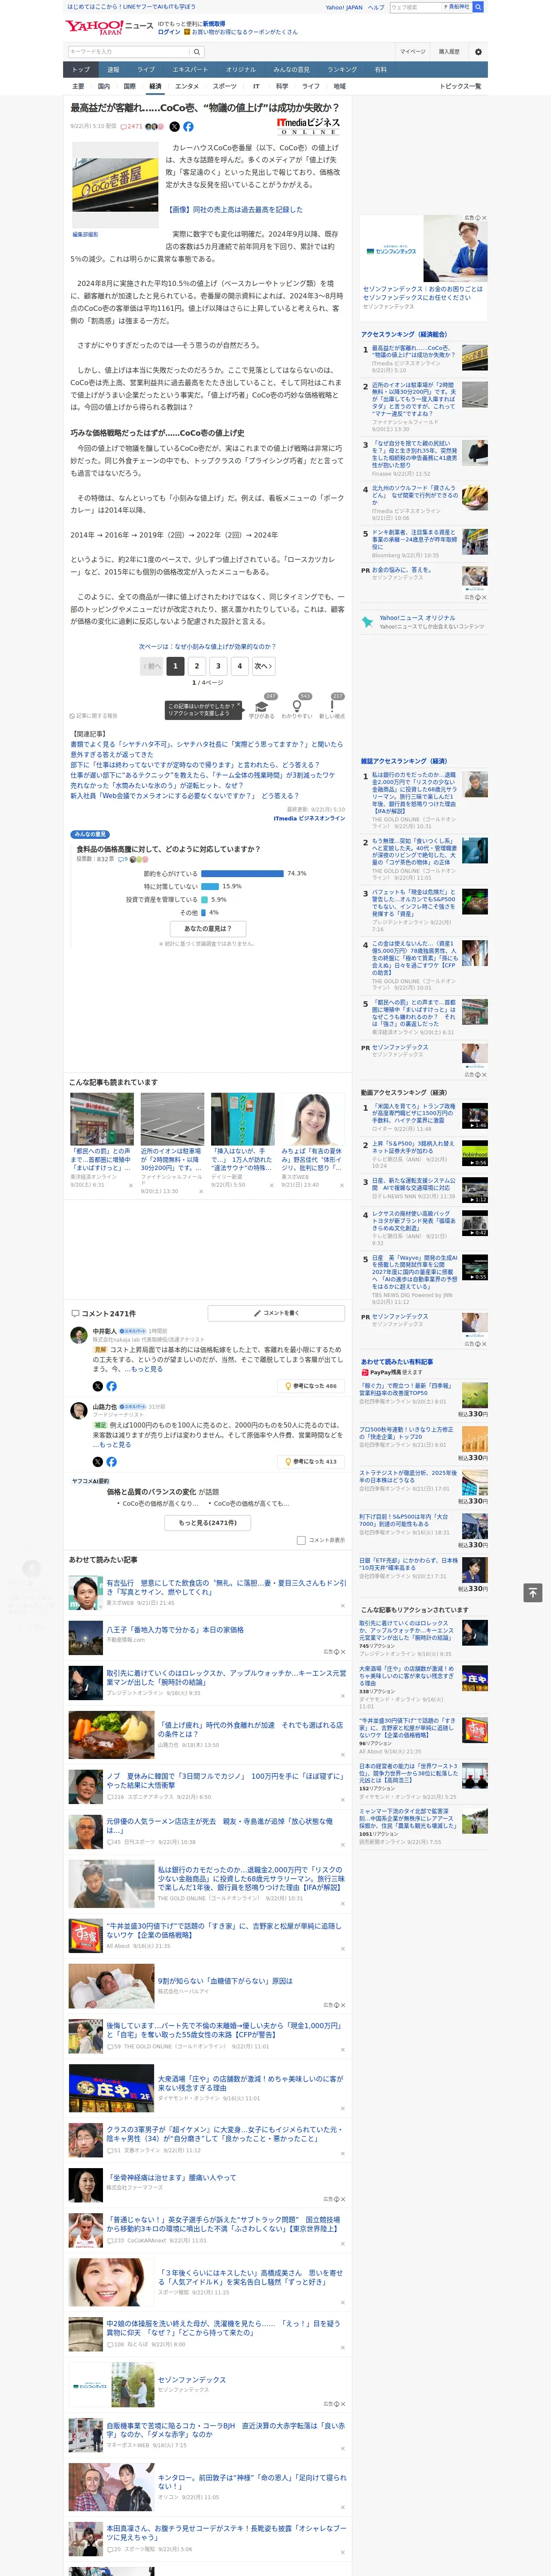Share 中井彰人's comment on X
This screenshot has width=551, height=2576.
(98, 1386)
